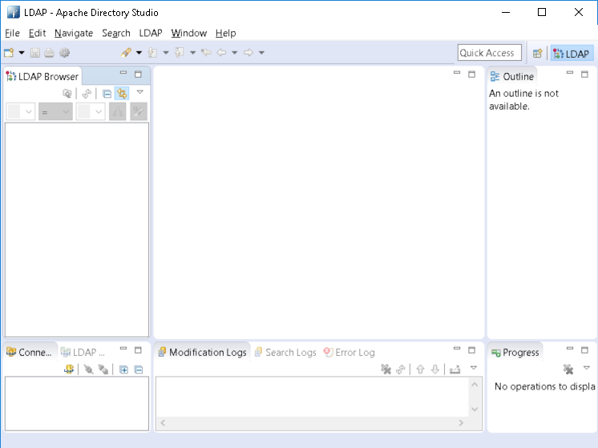Screen dimensions: 598x448
Task: Click the Last Edit Location icon
Action: pos(206,53)
